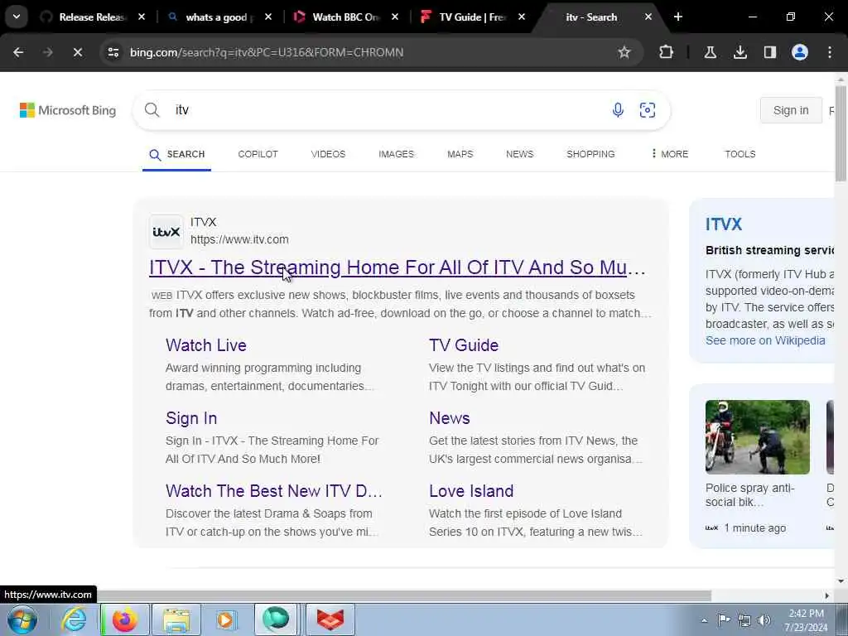This screenshot has height=636, width=848.
Task: Go to Microsoft Bing home logo
Action: click(68, 110)
